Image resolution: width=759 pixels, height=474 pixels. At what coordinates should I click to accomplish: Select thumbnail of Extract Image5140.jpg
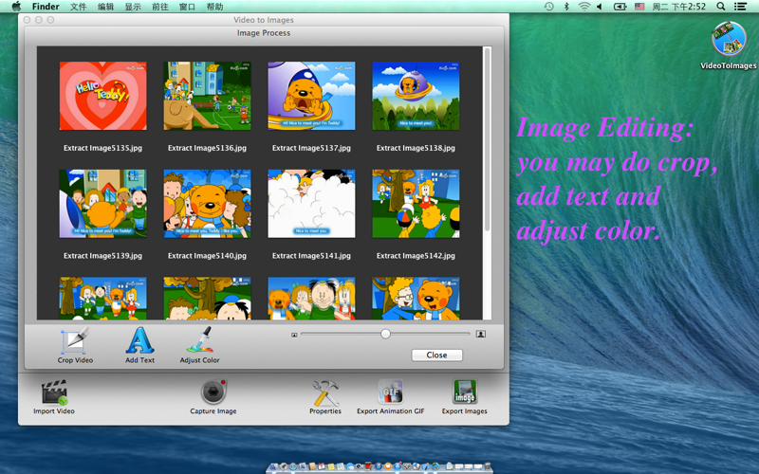pyautogui.click(x=207, y=204)
